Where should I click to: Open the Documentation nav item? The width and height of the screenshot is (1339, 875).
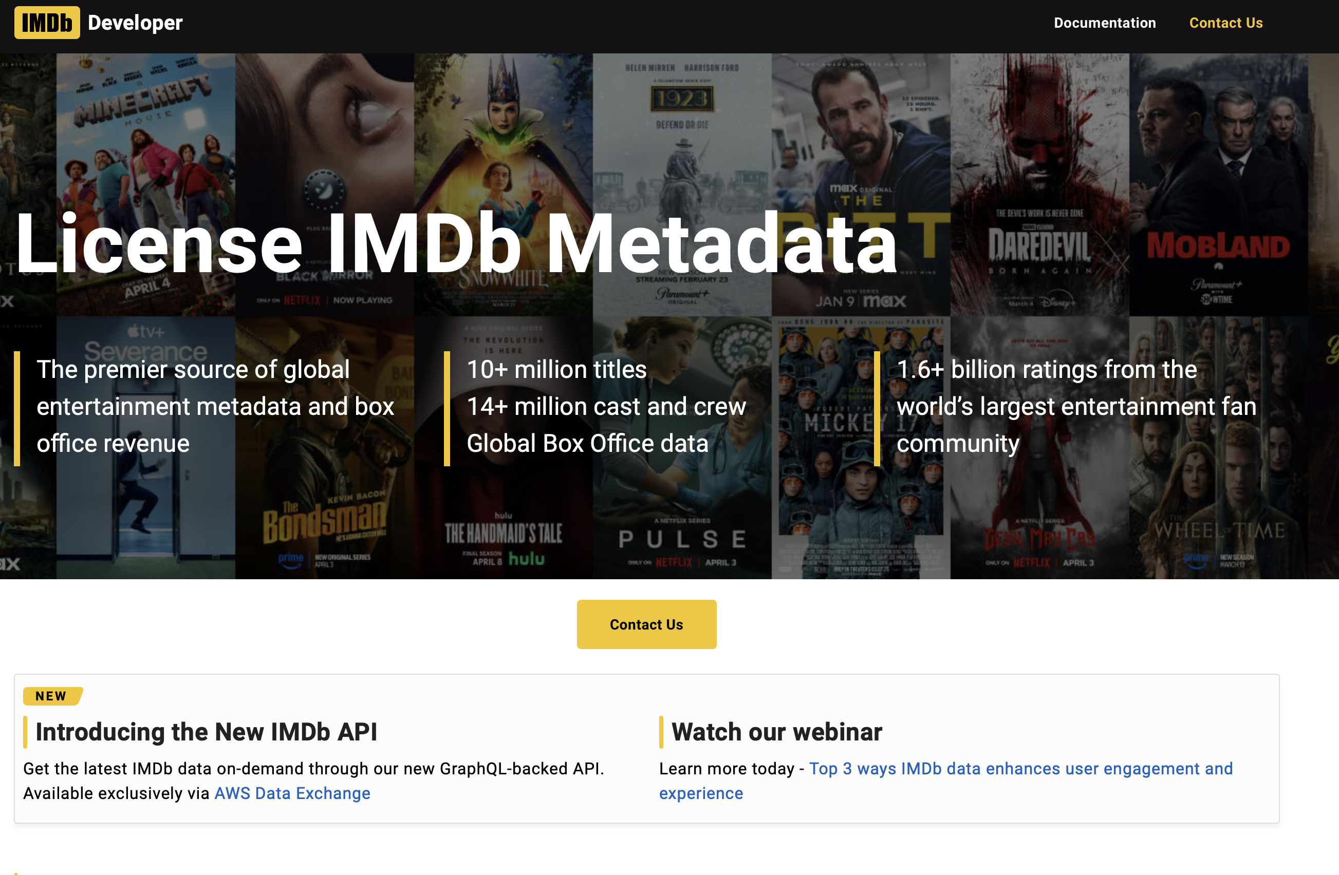click(x=1104, y=23)
